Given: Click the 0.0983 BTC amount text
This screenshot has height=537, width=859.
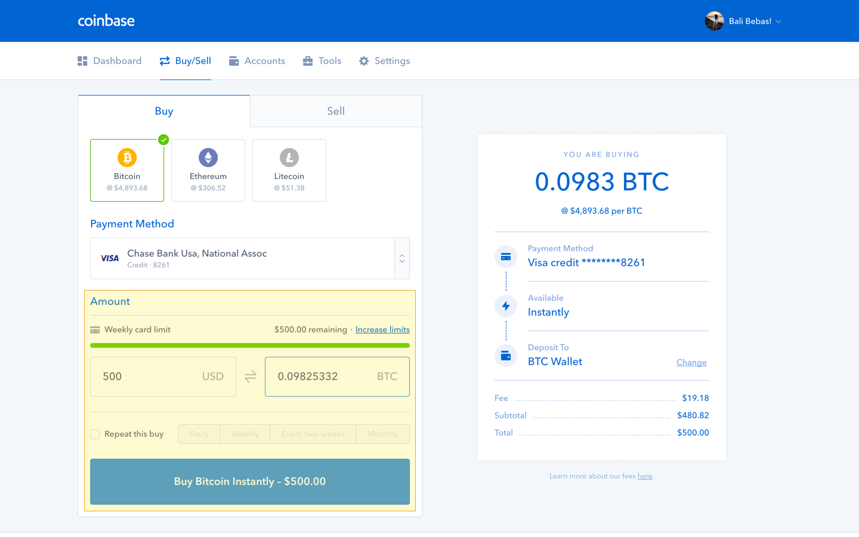Looking at the screenshot, I should pos(602,181).
